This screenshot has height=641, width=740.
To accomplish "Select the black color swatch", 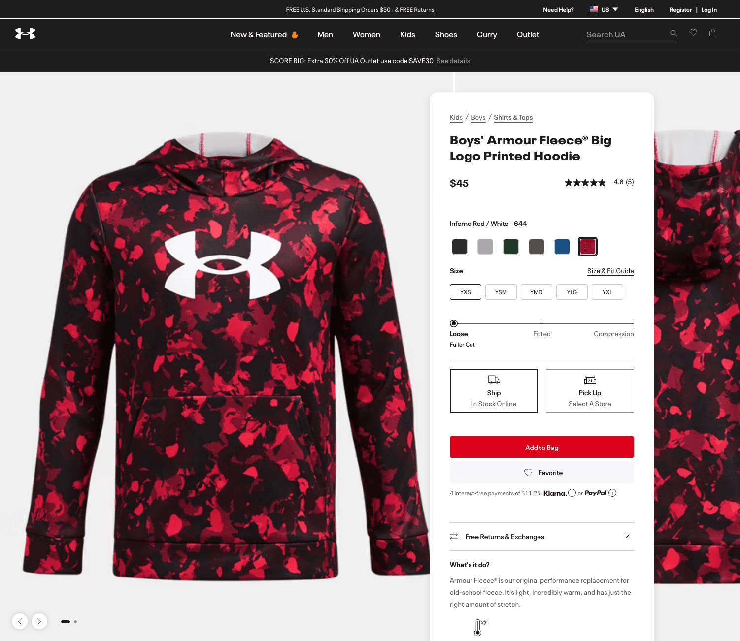I will [460, 247].
